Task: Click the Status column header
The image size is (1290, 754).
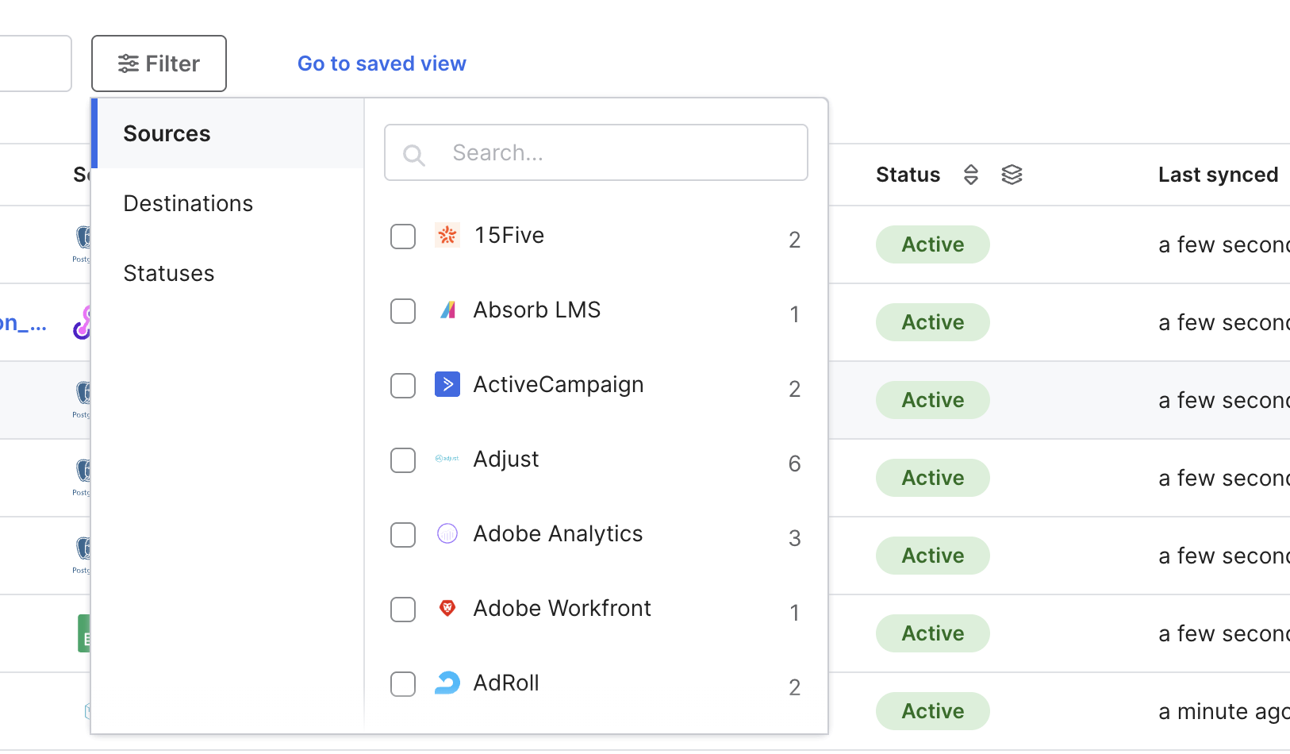Action: [x=908, y=175]
